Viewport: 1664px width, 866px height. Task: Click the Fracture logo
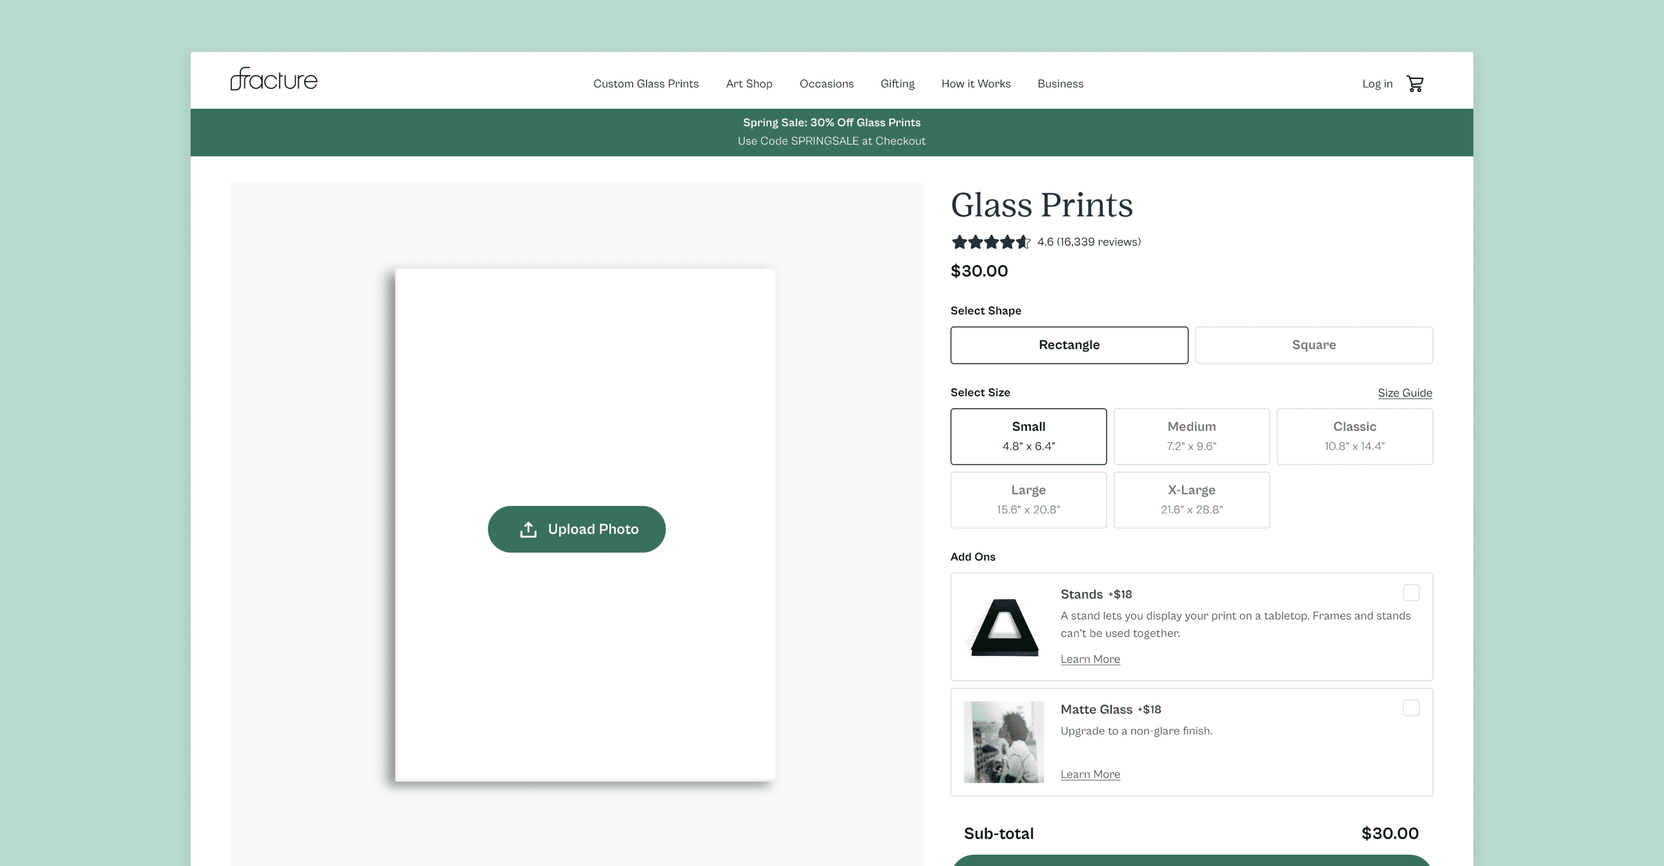point(274,80)
